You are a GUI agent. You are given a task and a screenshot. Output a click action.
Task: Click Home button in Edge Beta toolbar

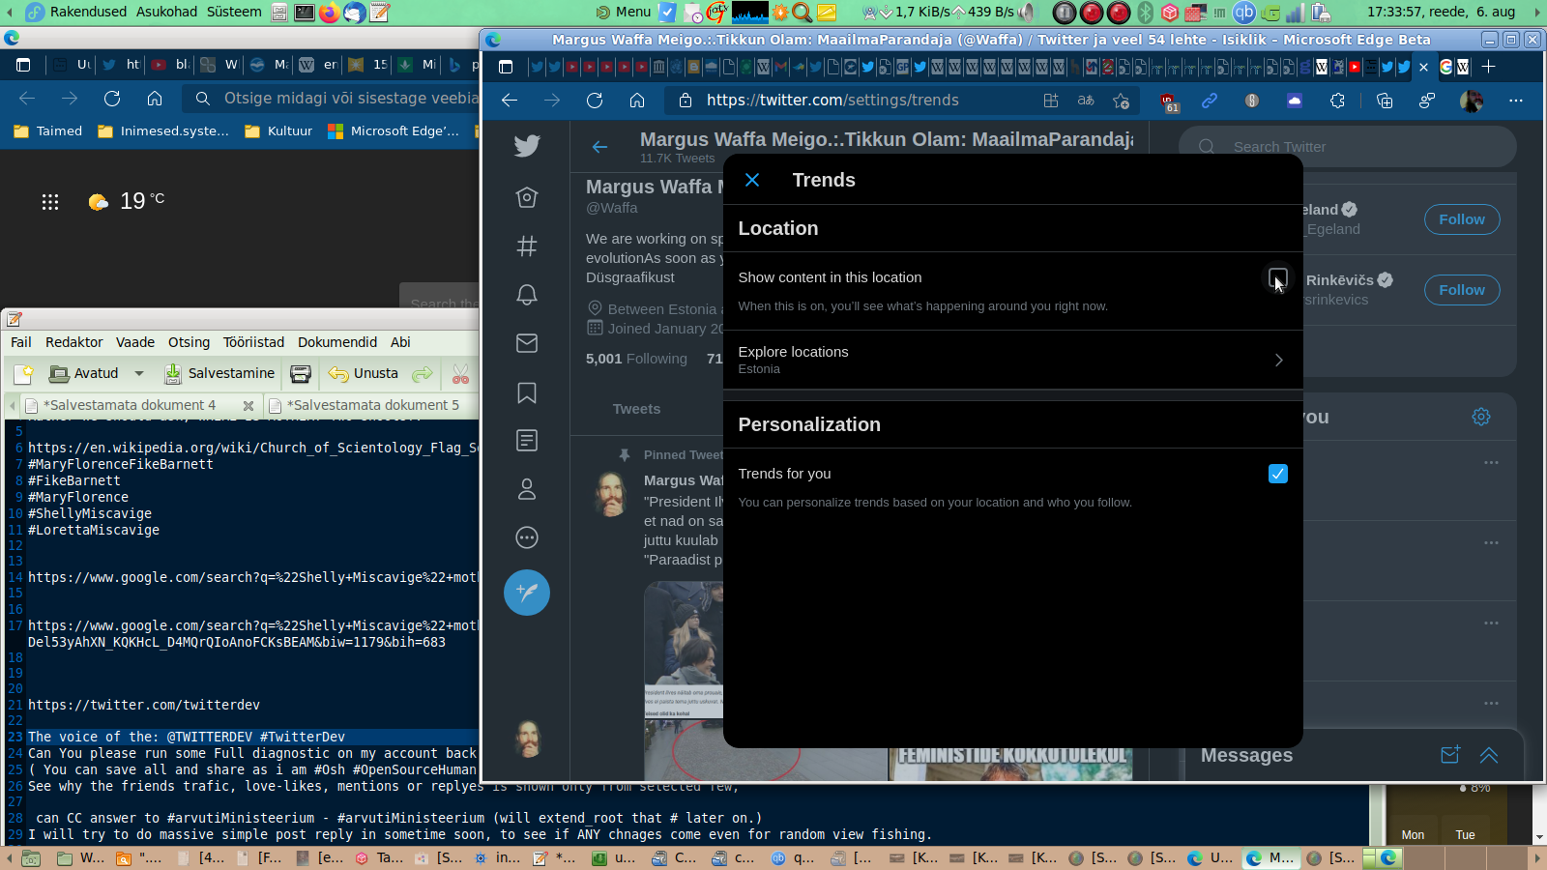637,101
